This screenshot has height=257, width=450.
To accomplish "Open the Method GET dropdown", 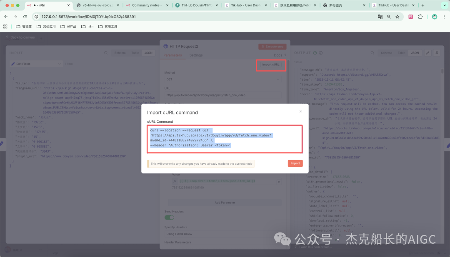I will coord(222,79).
